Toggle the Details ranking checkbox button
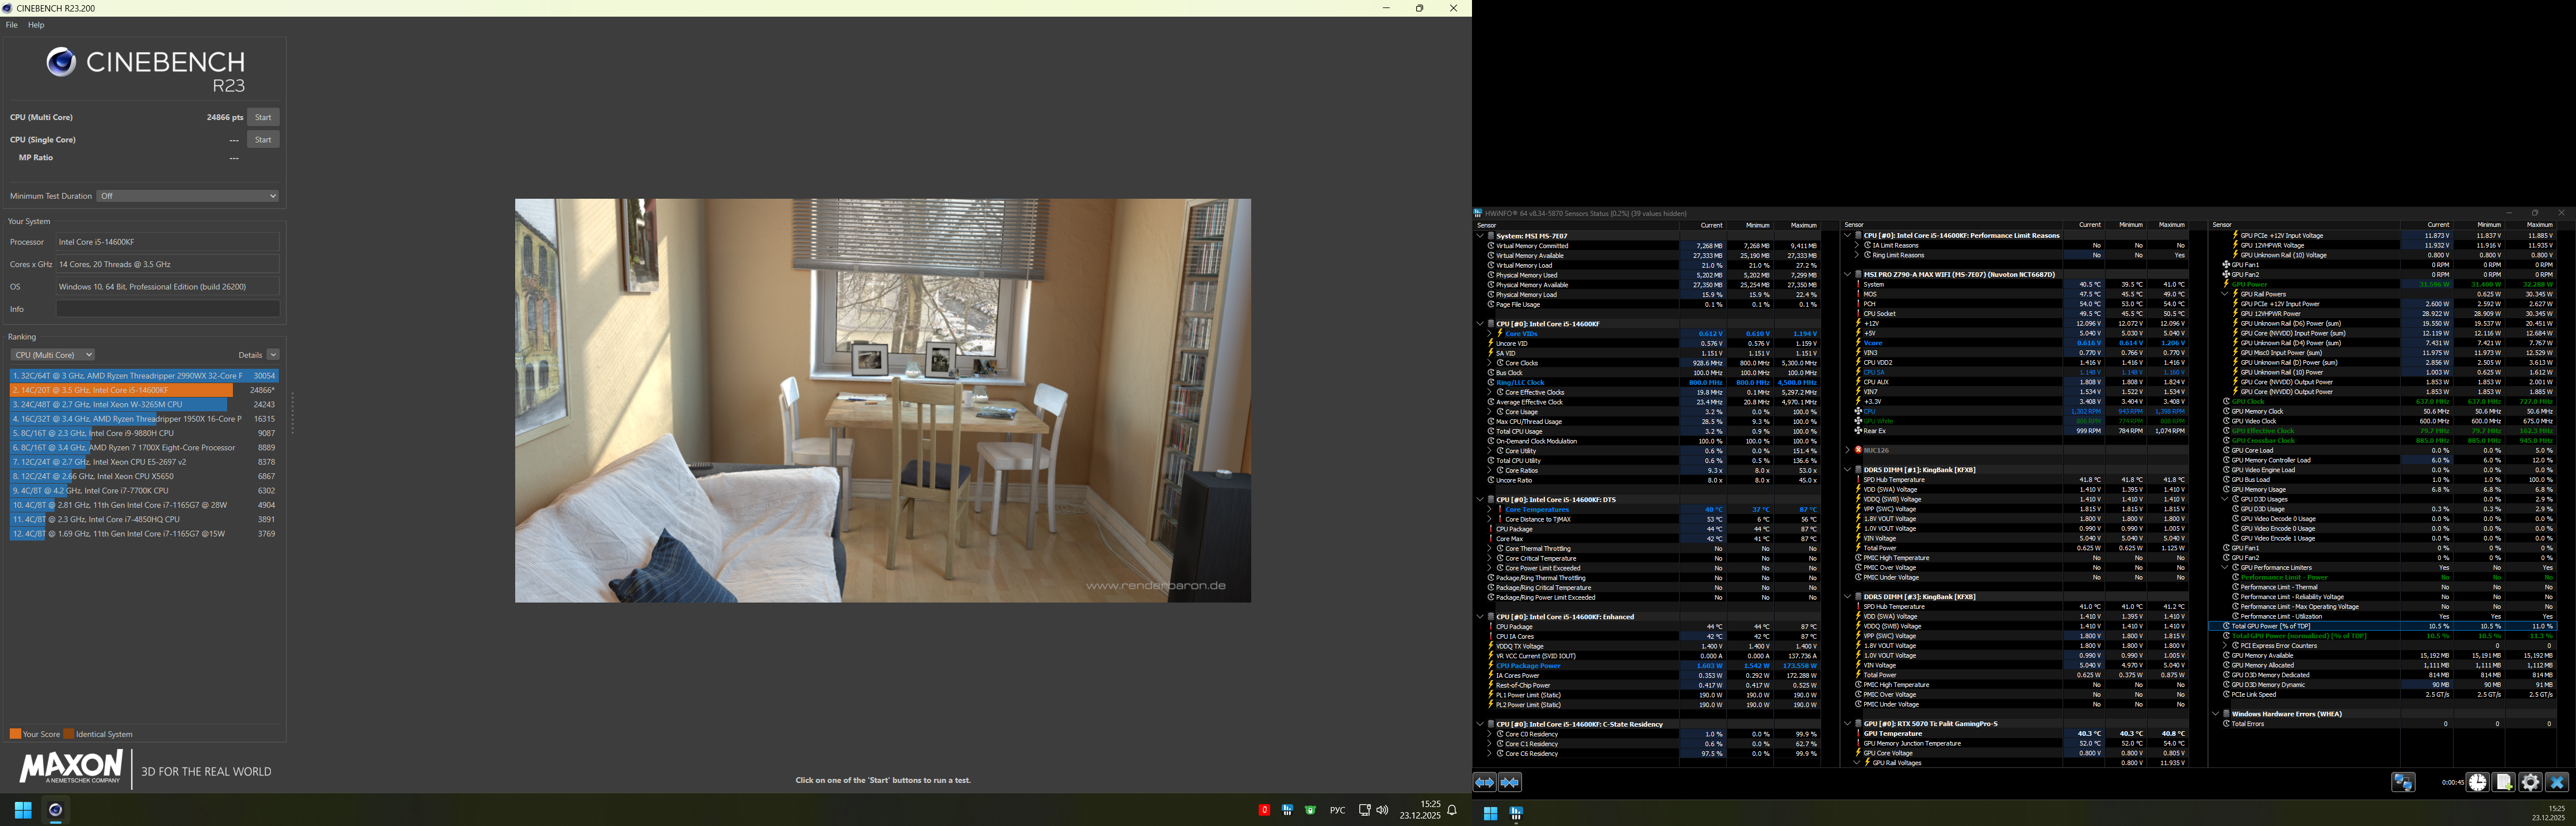The width and height of the screenshot is (2576, 826). tap(273, 354)
